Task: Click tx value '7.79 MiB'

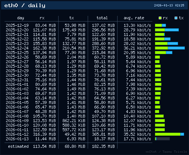Action: tap(76, 34)
